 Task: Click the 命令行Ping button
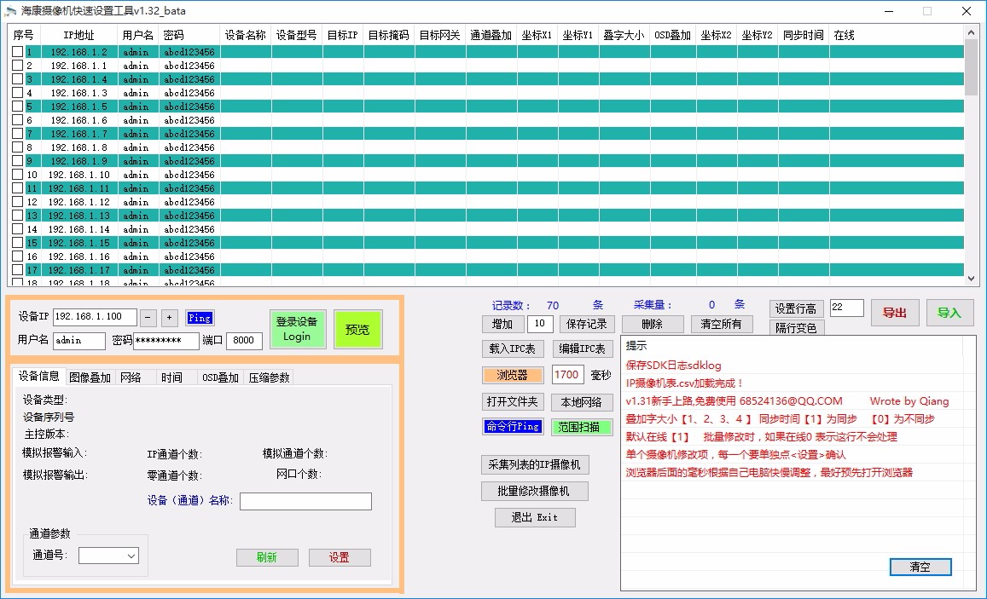click(513, 427)
